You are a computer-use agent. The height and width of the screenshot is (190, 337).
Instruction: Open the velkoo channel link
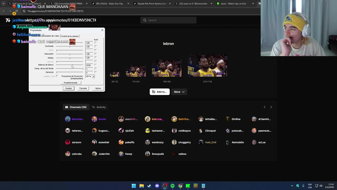pyautogui.click(x=182, y=154)
